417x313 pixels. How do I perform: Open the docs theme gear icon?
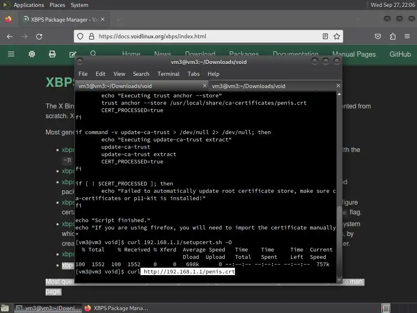(32, 54)
